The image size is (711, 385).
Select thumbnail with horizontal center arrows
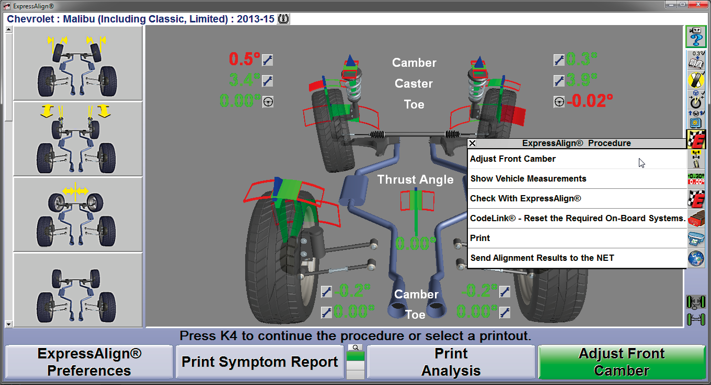tap(78, 214)
